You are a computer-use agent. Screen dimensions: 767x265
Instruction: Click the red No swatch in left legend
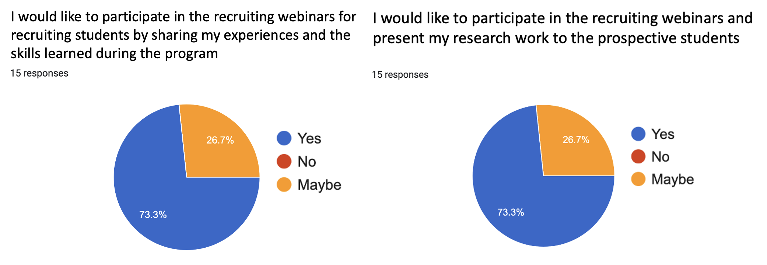coord(284,161)
